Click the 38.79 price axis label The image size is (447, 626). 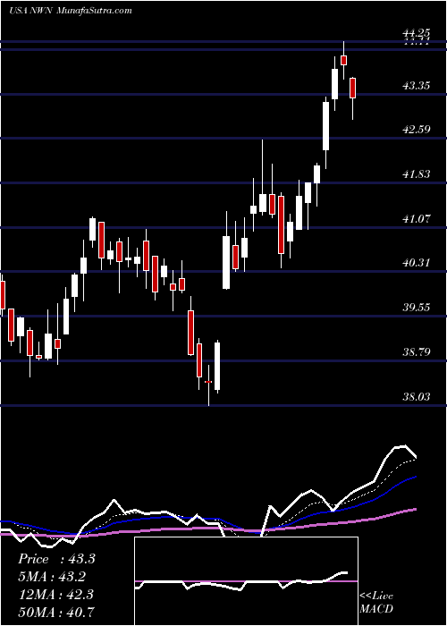(415, 352)
